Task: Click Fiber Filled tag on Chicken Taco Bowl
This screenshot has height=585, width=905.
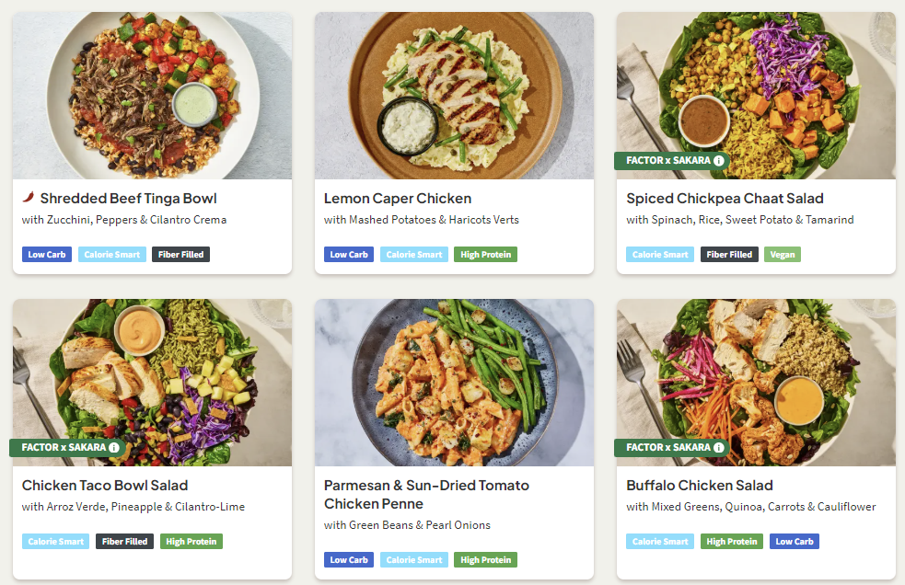Action: point(124,542)
